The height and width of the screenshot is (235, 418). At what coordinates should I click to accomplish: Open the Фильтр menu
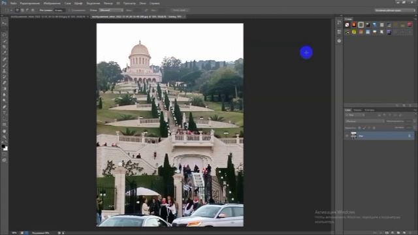click(108, 3)
